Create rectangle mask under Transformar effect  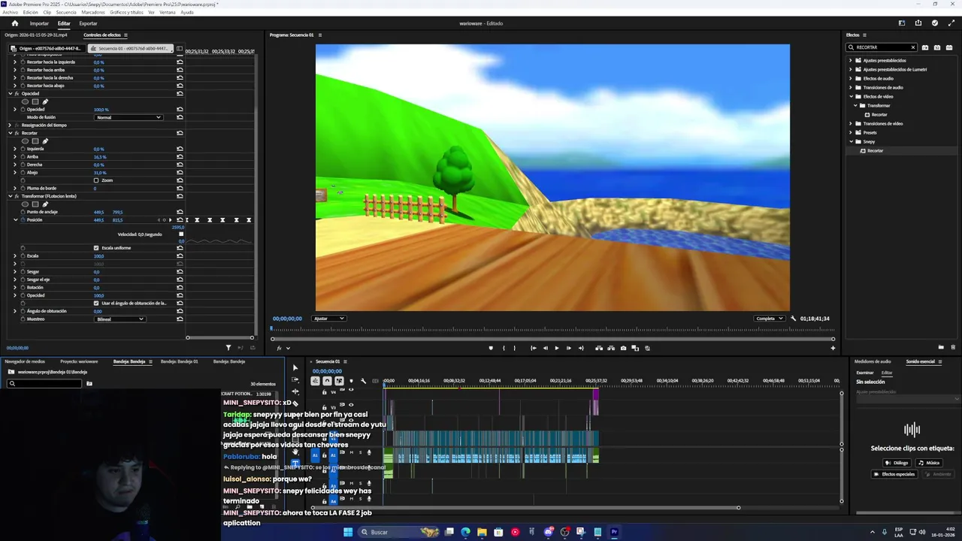(x=35, y=204)
